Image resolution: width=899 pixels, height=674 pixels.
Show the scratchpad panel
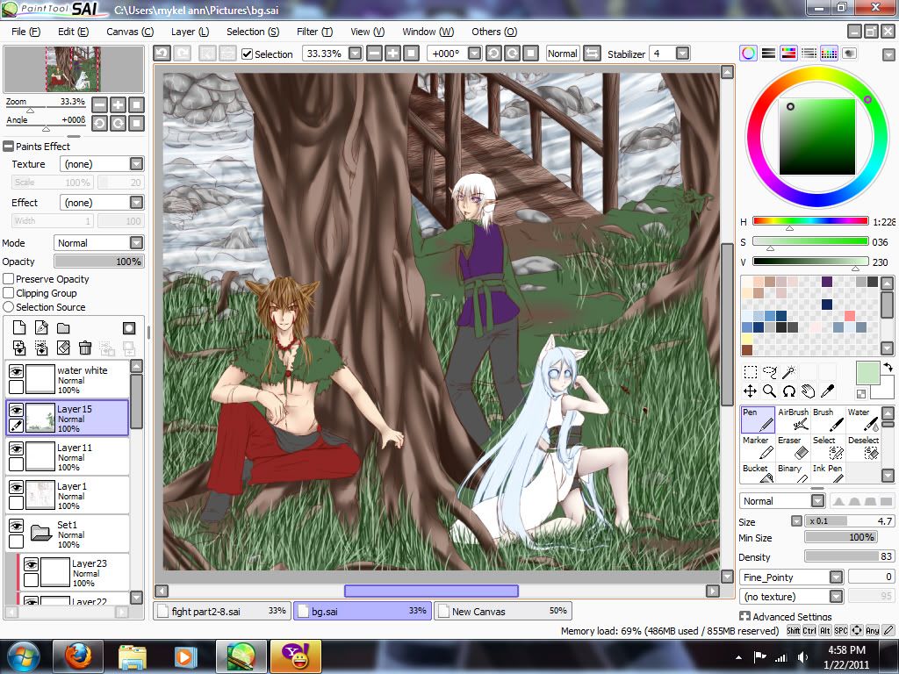[x=849, y=54]
